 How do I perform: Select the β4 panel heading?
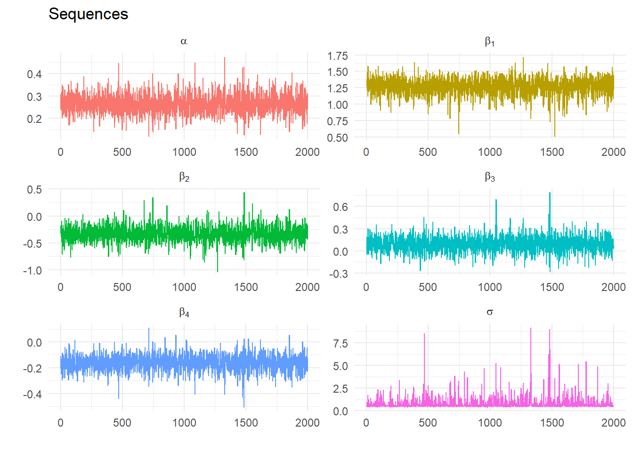pyautogui.click(x=184, y=313)
